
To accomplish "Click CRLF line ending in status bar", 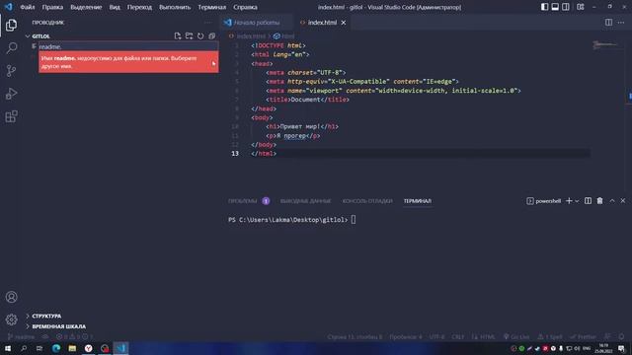I will coord(458,336).
